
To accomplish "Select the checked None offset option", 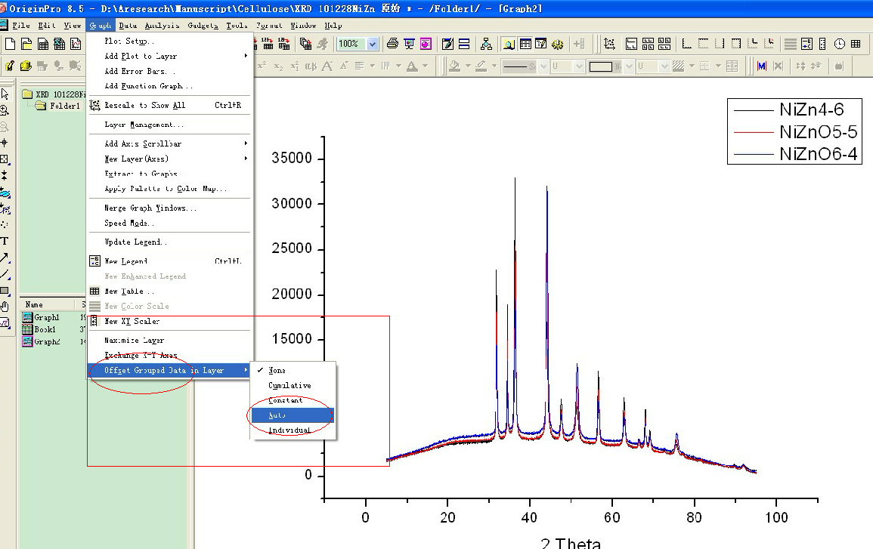I will point(277,371).
